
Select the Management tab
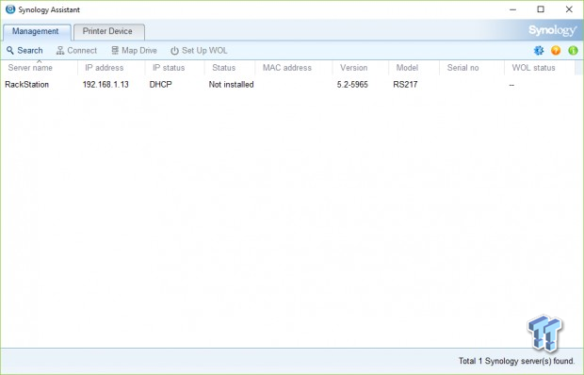[37, 32]
